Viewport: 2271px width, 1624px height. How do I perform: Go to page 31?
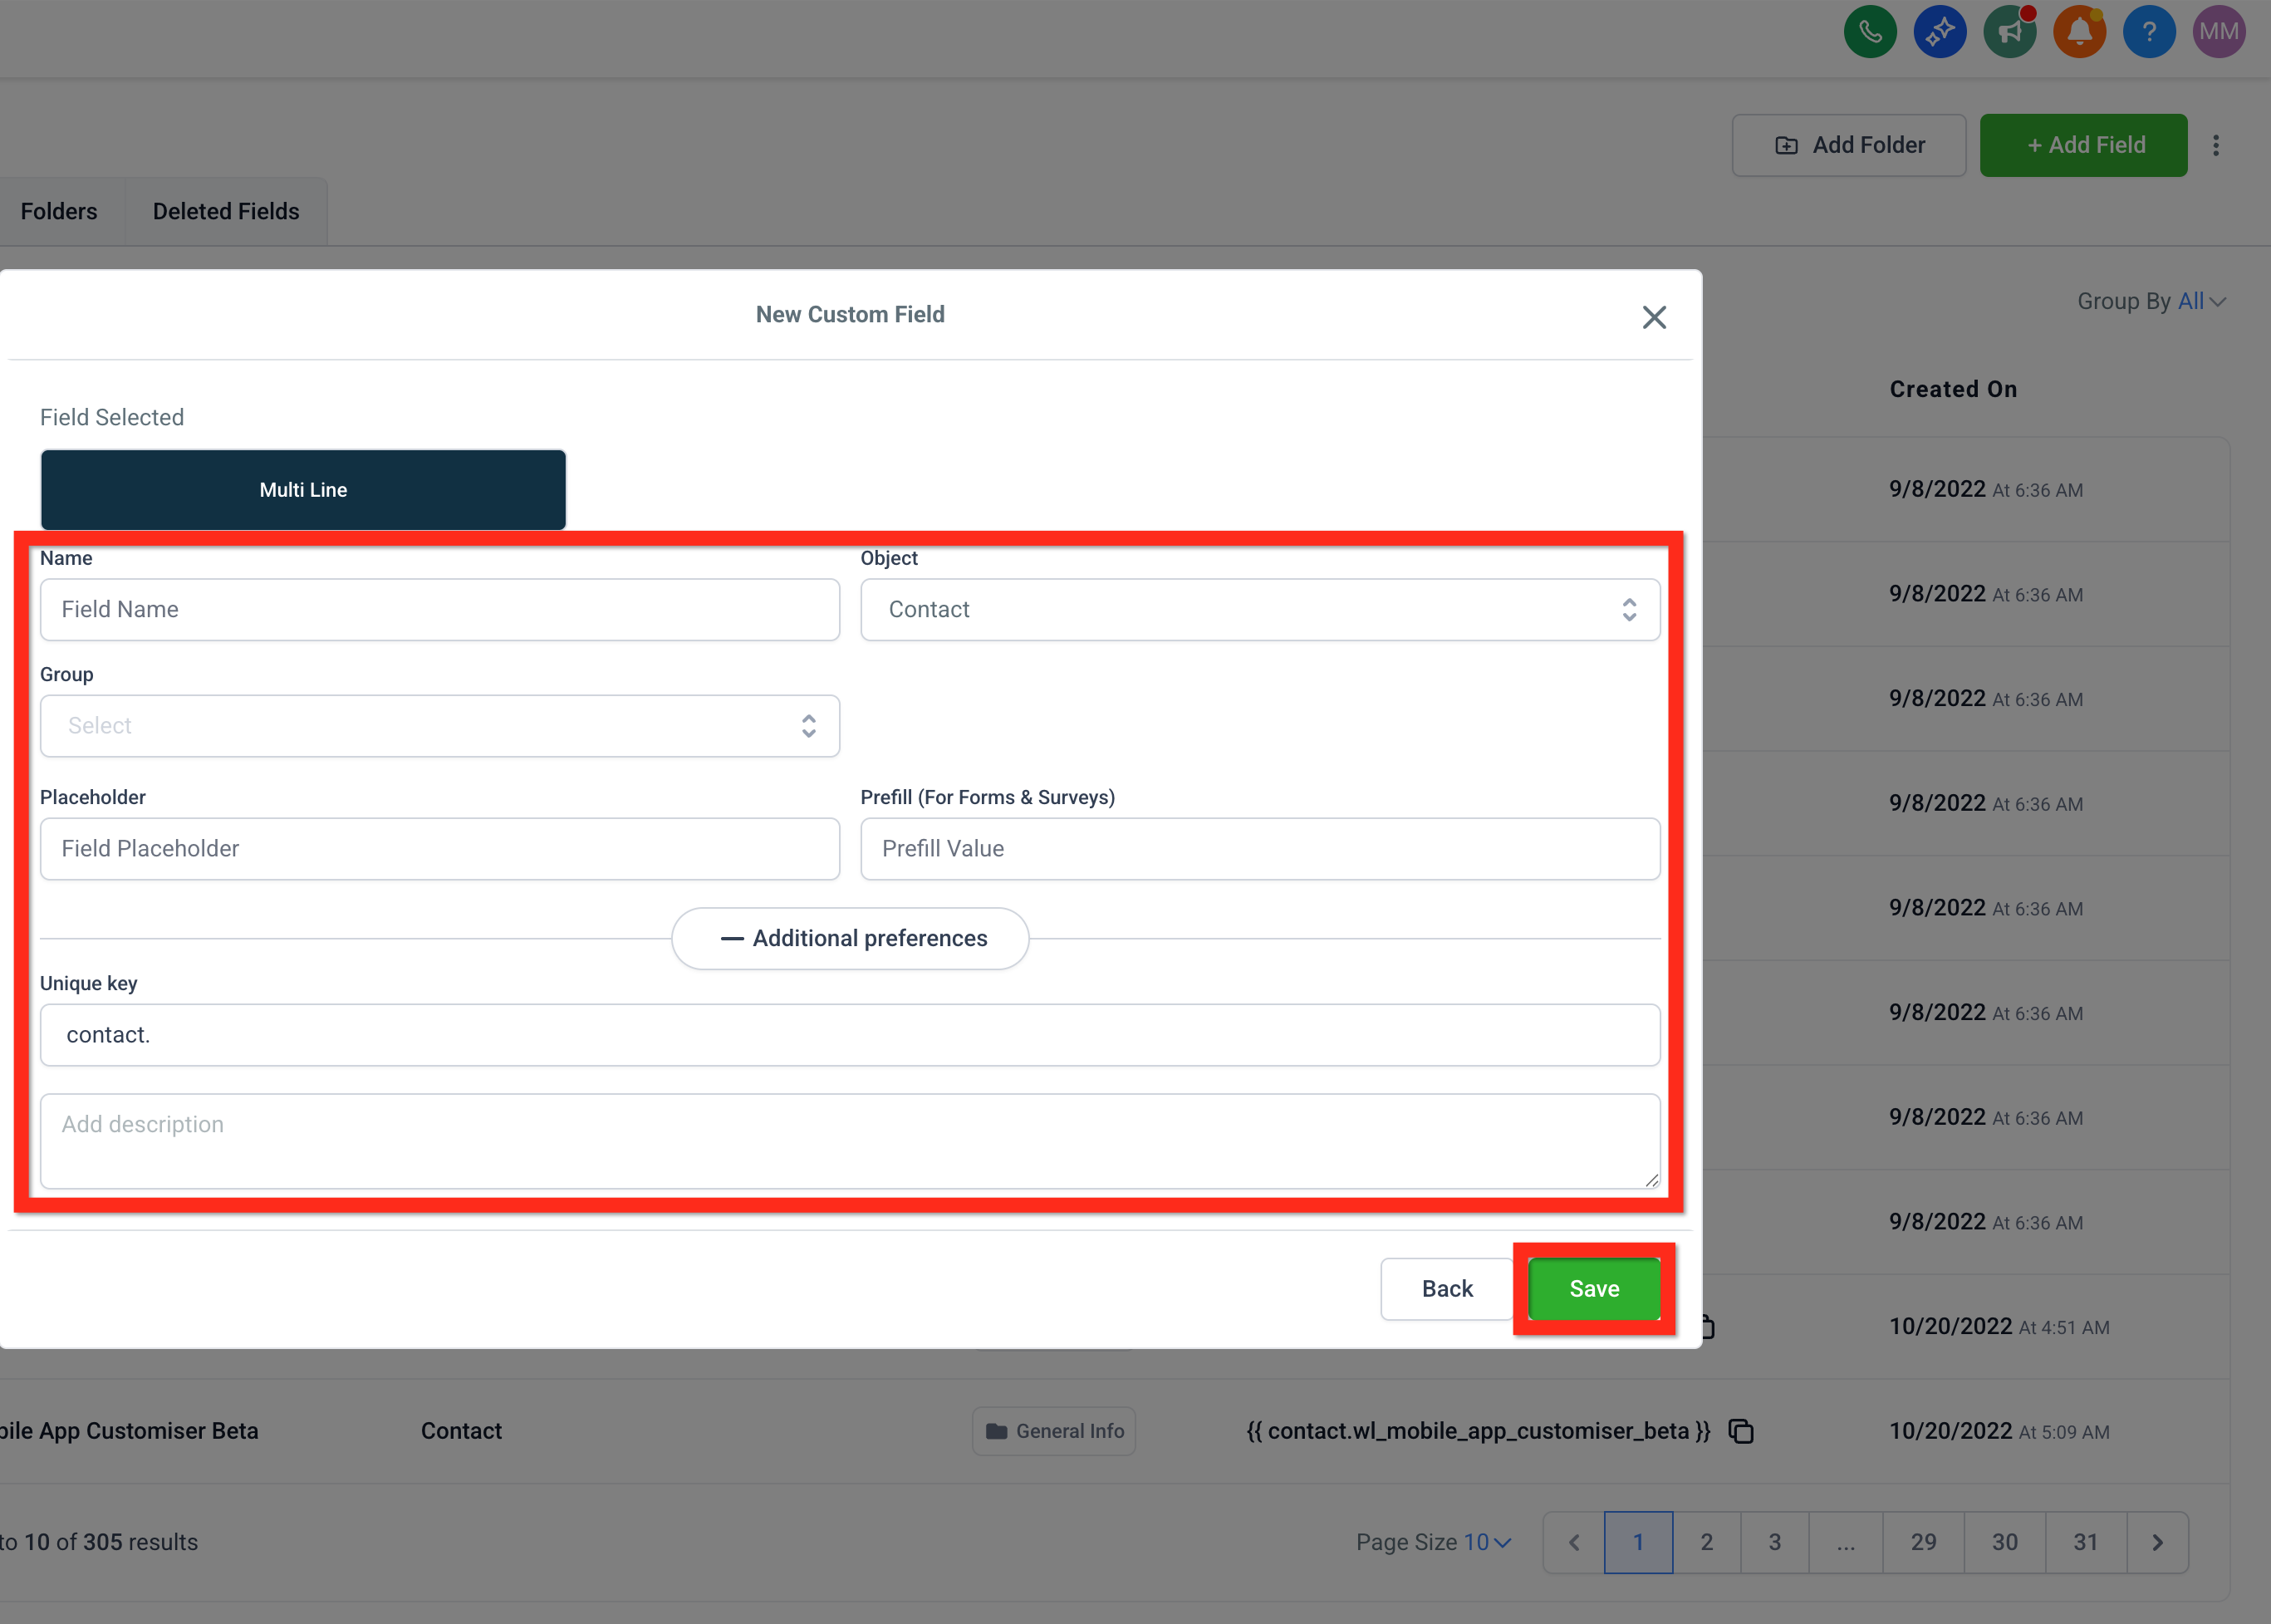pos(2085,1542)
